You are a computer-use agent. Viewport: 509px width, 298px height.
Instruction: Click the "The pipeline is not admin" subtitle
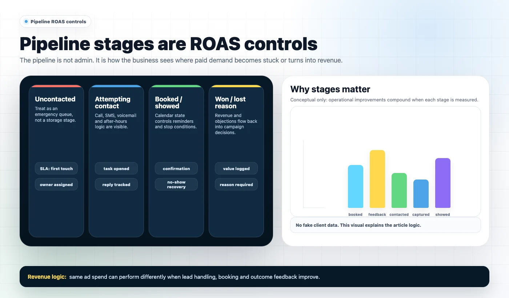181,60
